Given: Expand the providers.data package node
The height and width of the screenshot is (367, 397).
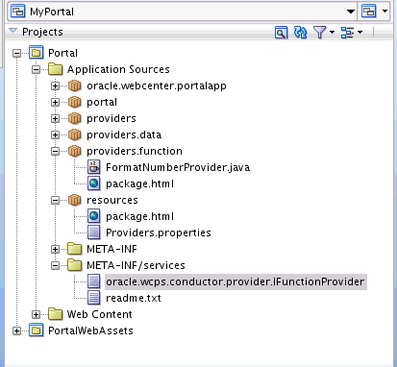Looking at the screenshot, I should click(55, 135).
